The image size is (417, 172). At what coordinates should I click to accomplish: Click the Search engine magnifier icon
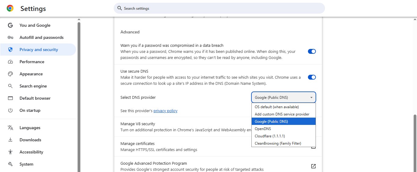(x=10, y=86)
